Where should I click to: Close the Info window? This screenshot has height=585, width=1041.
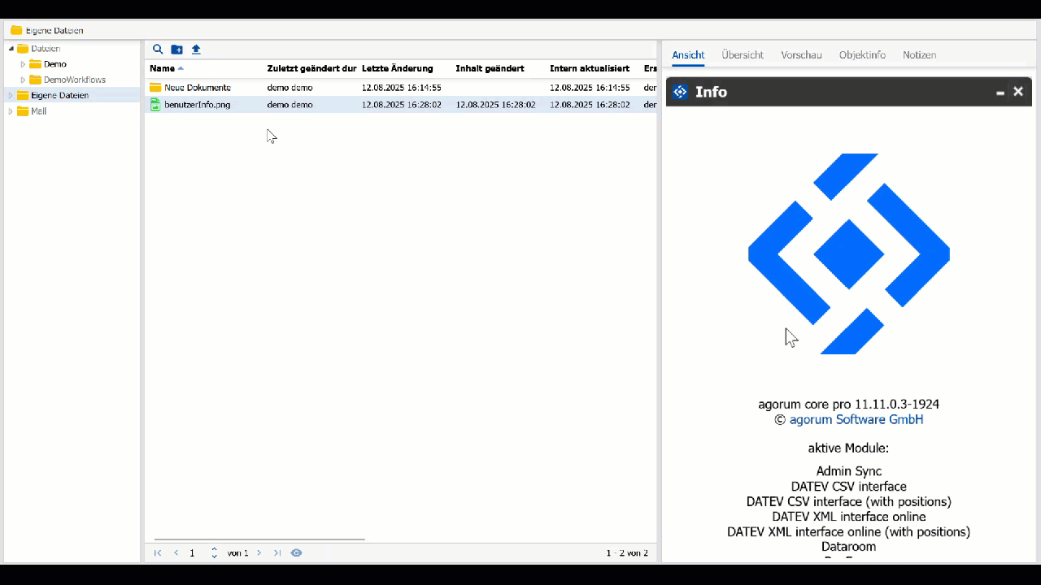pyautogui.click(x=1018, y=92)
